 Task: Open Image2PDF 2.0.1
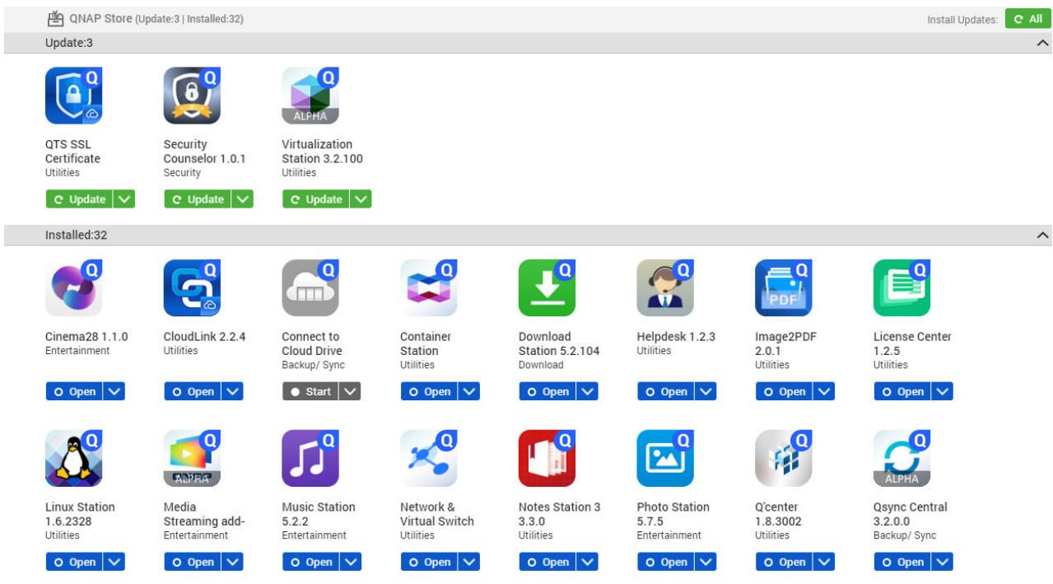pos(785,392)
